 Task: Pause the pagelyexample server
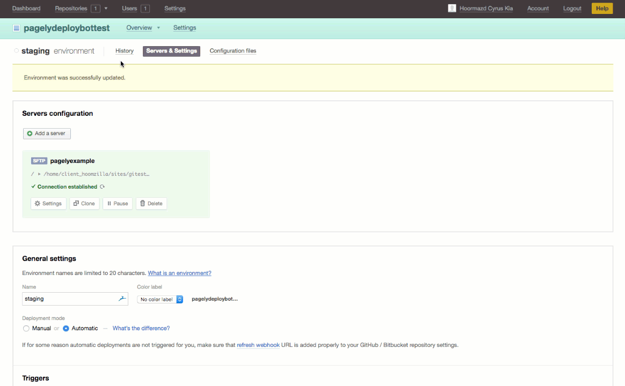pyautogui.click(x=118, y=203)
